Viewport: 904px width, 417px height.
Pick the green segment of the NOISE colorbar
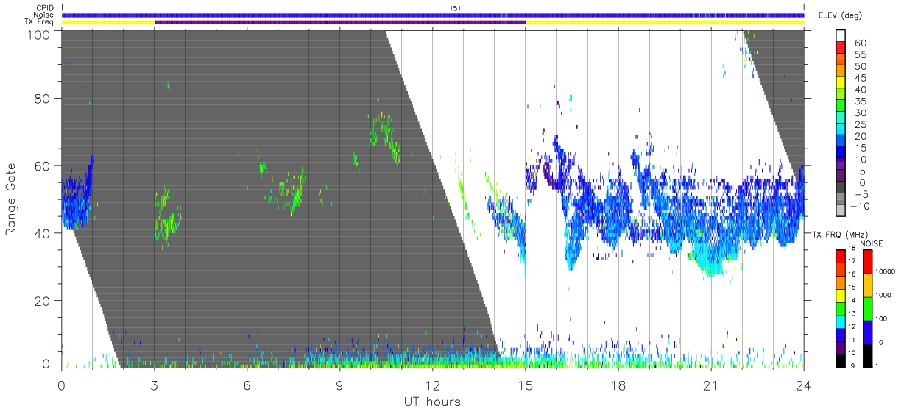tap(866, 308)
